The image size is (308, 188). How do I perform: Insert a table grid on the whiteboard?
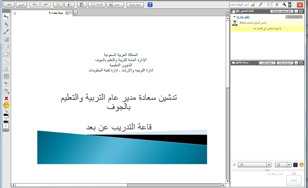point(6,76)
